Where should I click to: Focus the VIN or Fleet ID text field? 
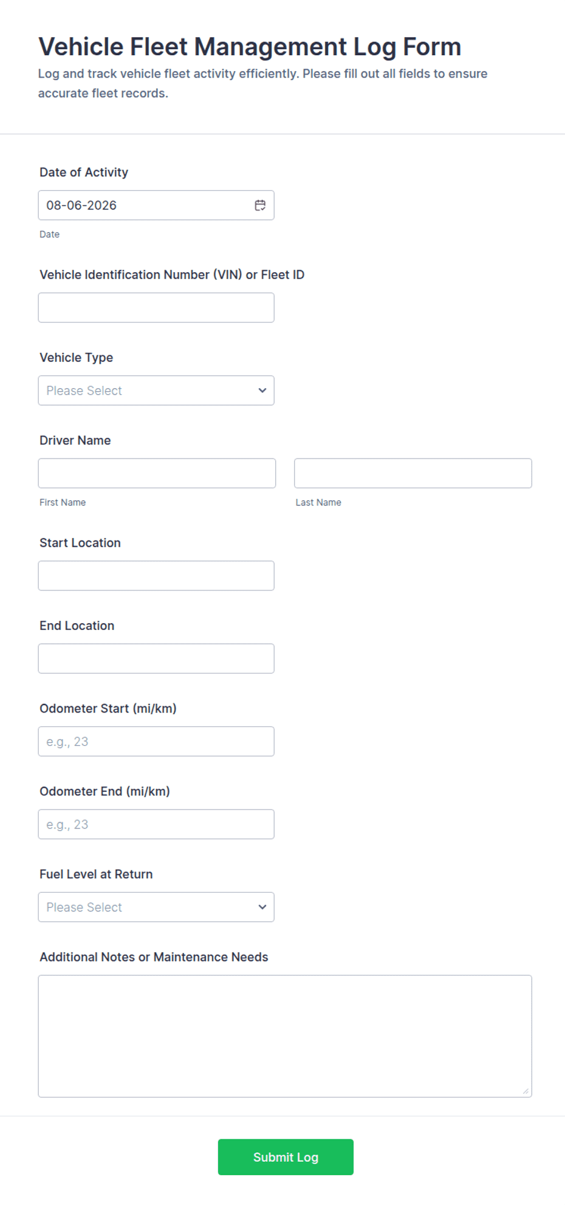click(156, 308)
